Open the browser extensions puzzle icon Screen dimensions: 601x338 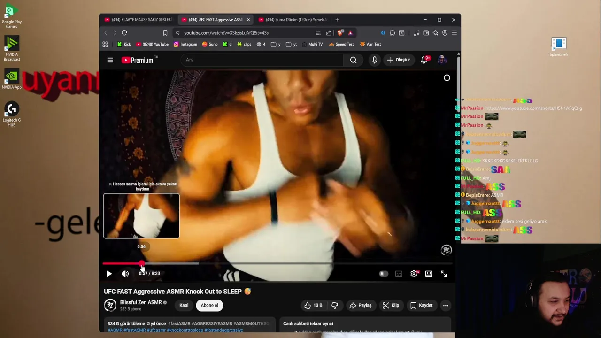[392, 33]
